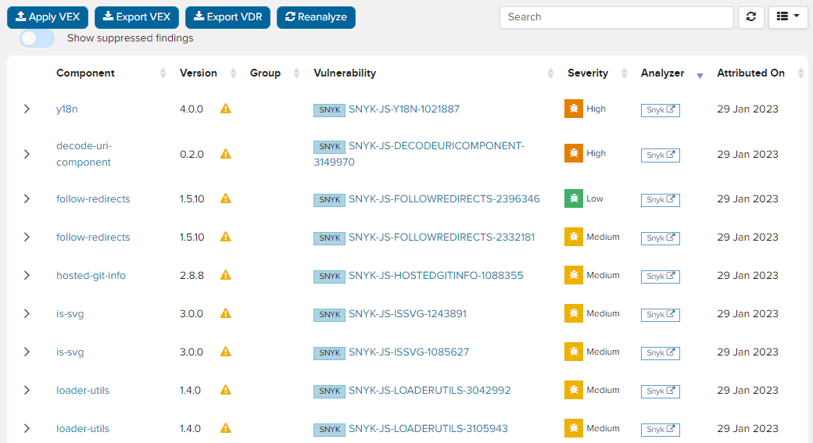Open Snyk analyzer link for decode-uri-component

tap(661, 155)
